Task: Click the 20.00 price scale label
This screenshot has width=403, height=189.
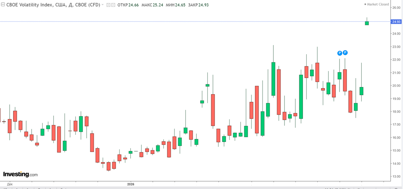Action: pos(397,85)
